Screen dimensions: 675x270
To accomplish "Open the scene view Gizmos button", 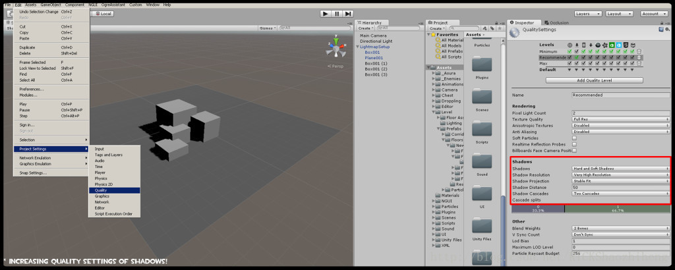I will 268,28.
